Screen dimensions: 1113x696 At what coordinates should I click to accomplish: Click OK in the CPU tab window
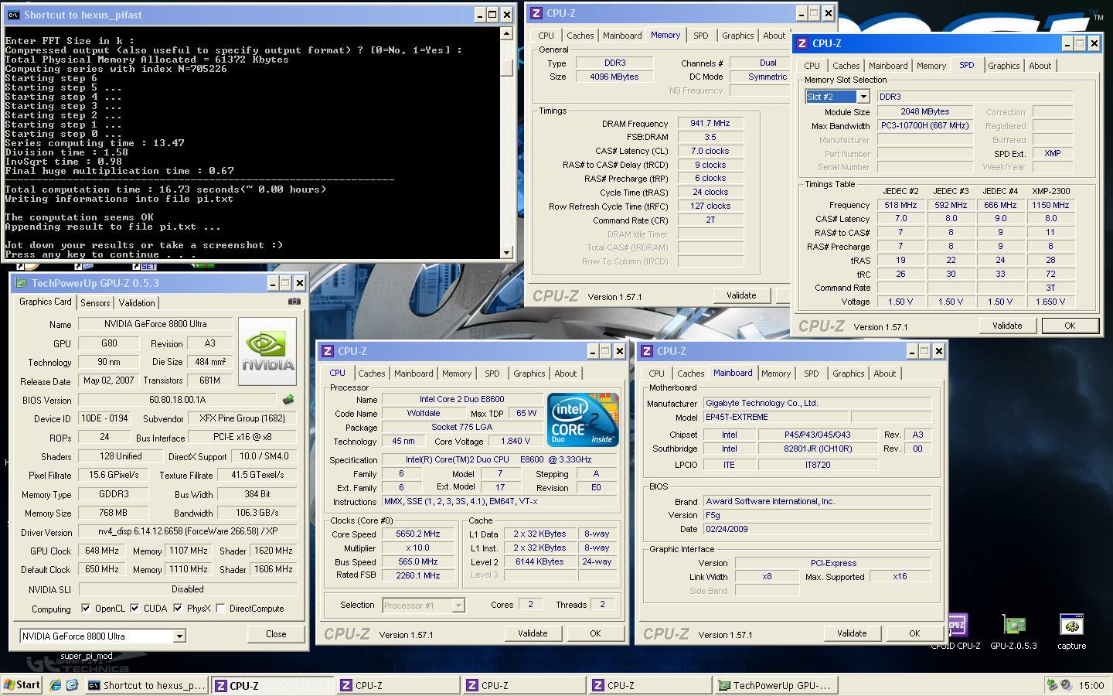click(x=595, y=633)
